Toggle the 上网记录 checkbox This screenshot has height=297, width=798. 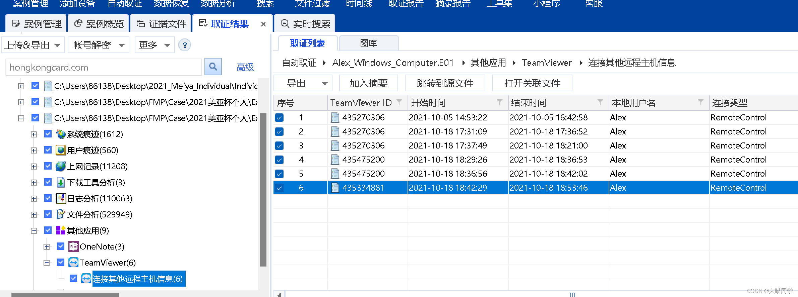[x=48, y=166]
